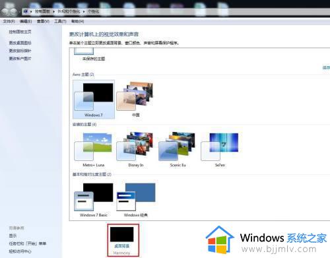Screen dimensions: 330x258
Task: Expand the arrow after 控制面板 breadcrumb
Action: click(53, 11)
